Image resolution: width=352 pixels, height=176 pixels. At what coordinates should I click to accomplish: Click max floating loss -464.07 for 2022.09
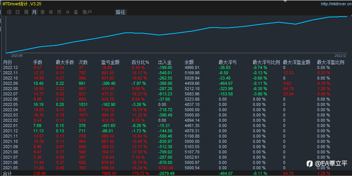(226, 83)
